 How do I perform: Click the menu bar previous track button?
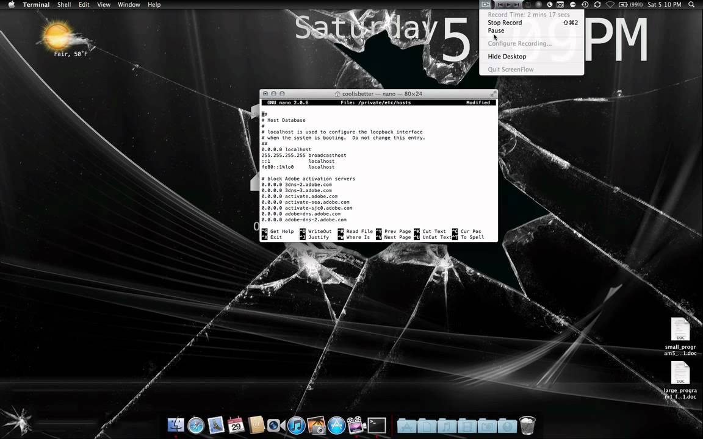[500, 4]
